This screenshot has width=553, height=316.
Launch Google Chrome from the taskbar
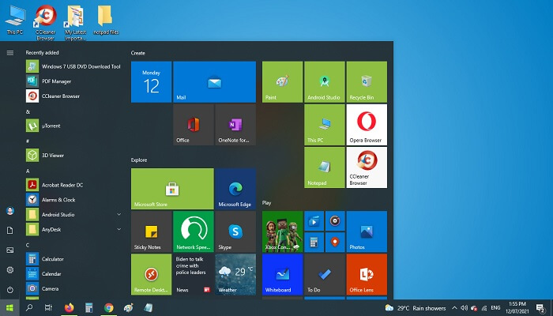[x=109, y=308]
